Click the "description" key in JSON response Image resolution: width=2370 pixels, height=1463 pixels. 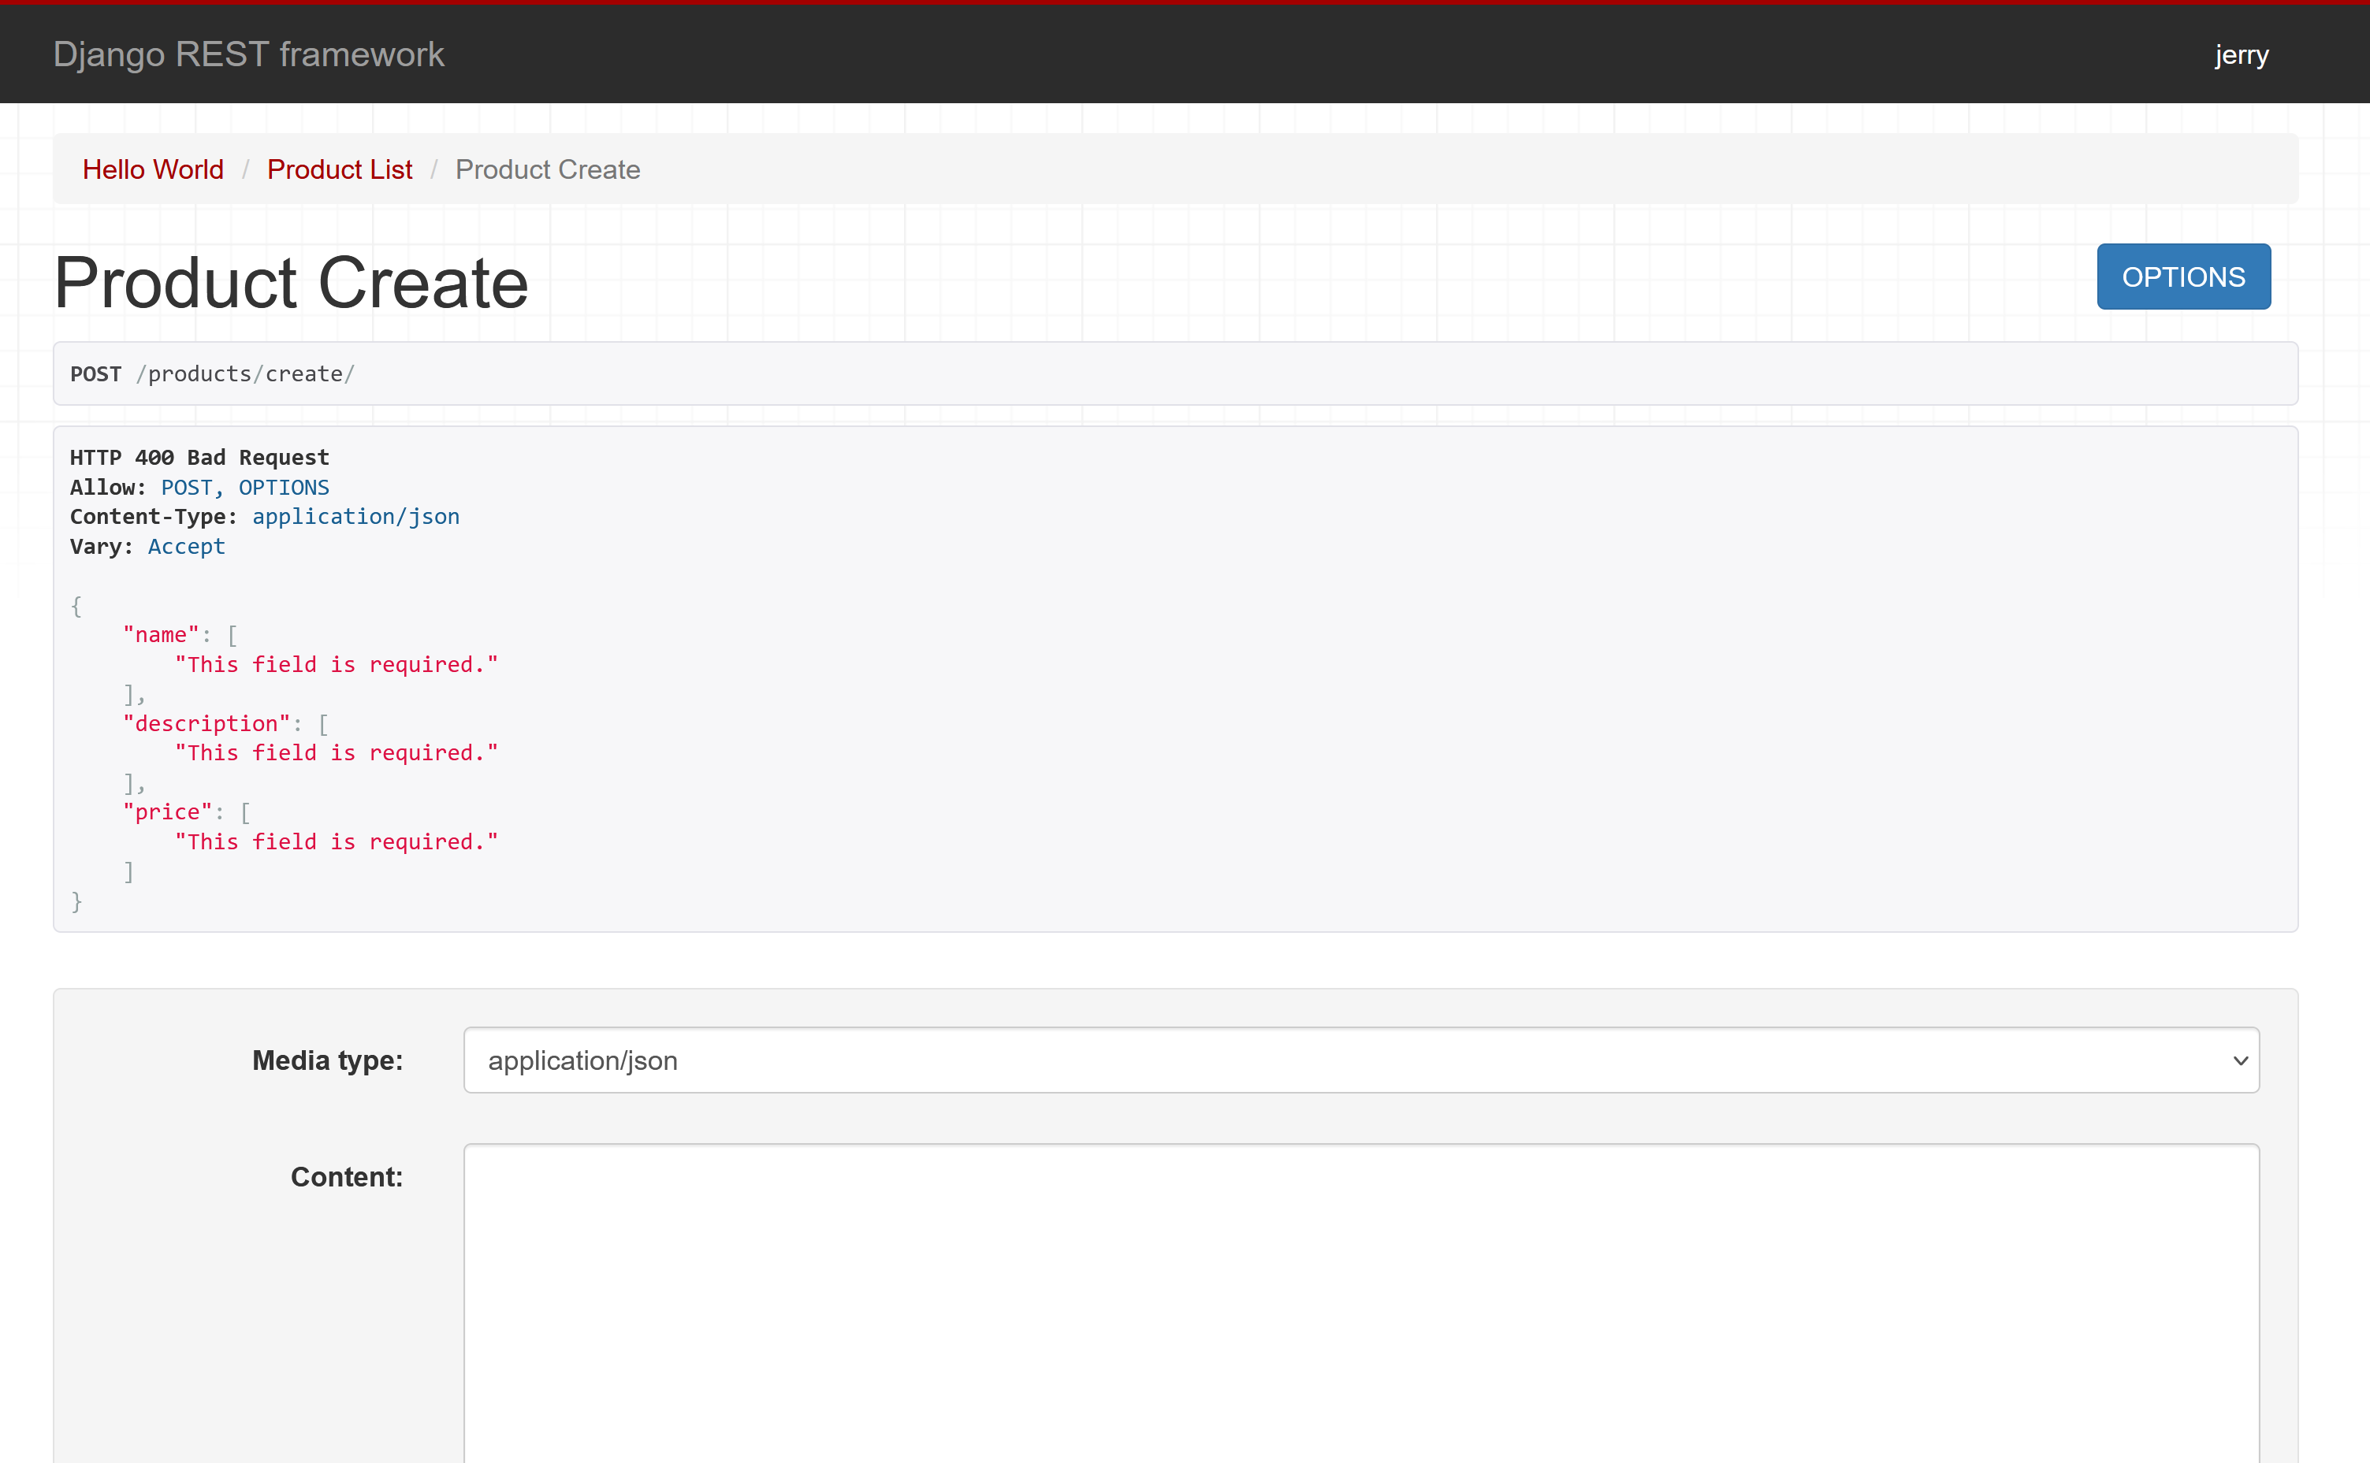click(x=206, y=724)
